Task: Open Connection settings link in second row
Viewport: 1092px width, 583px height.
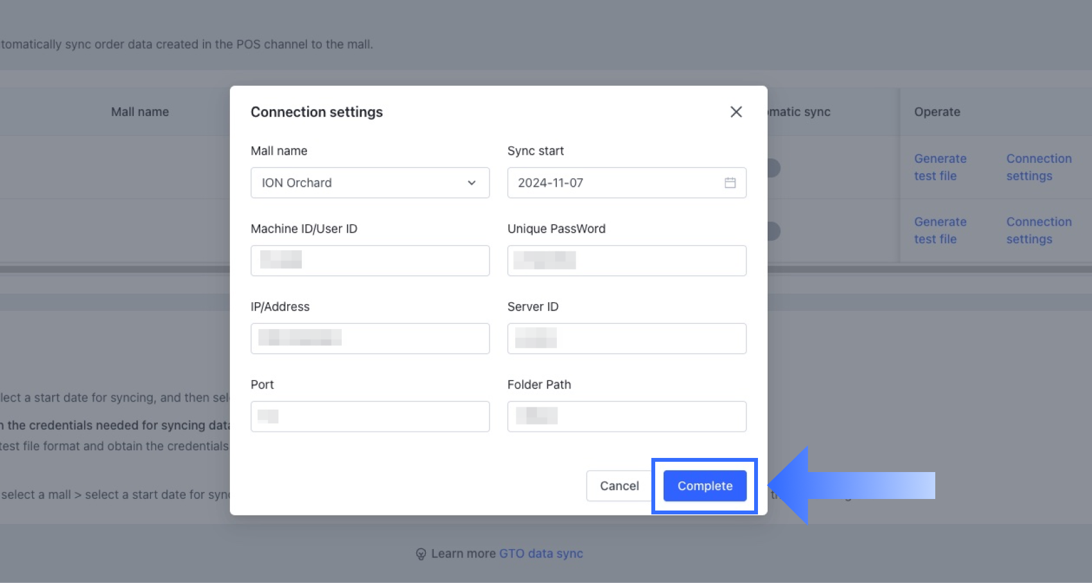Action: 1038,230
